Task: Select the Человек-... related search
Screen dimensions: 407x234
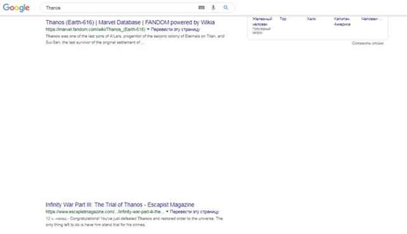Action: coord(371,19)
